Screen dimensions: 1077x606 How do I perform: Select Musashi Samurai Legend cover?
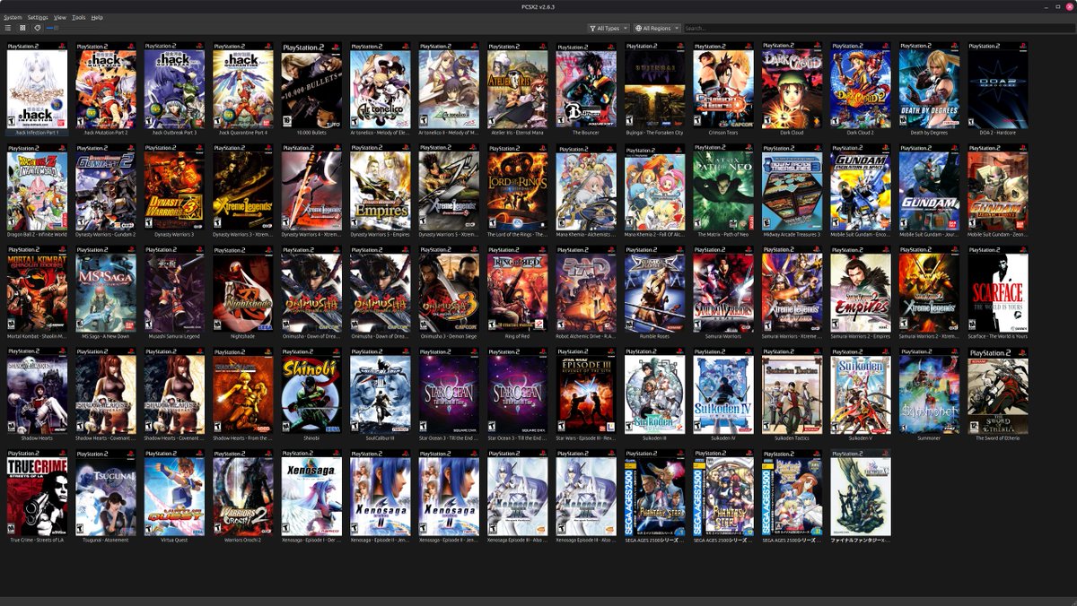point(174,290)
